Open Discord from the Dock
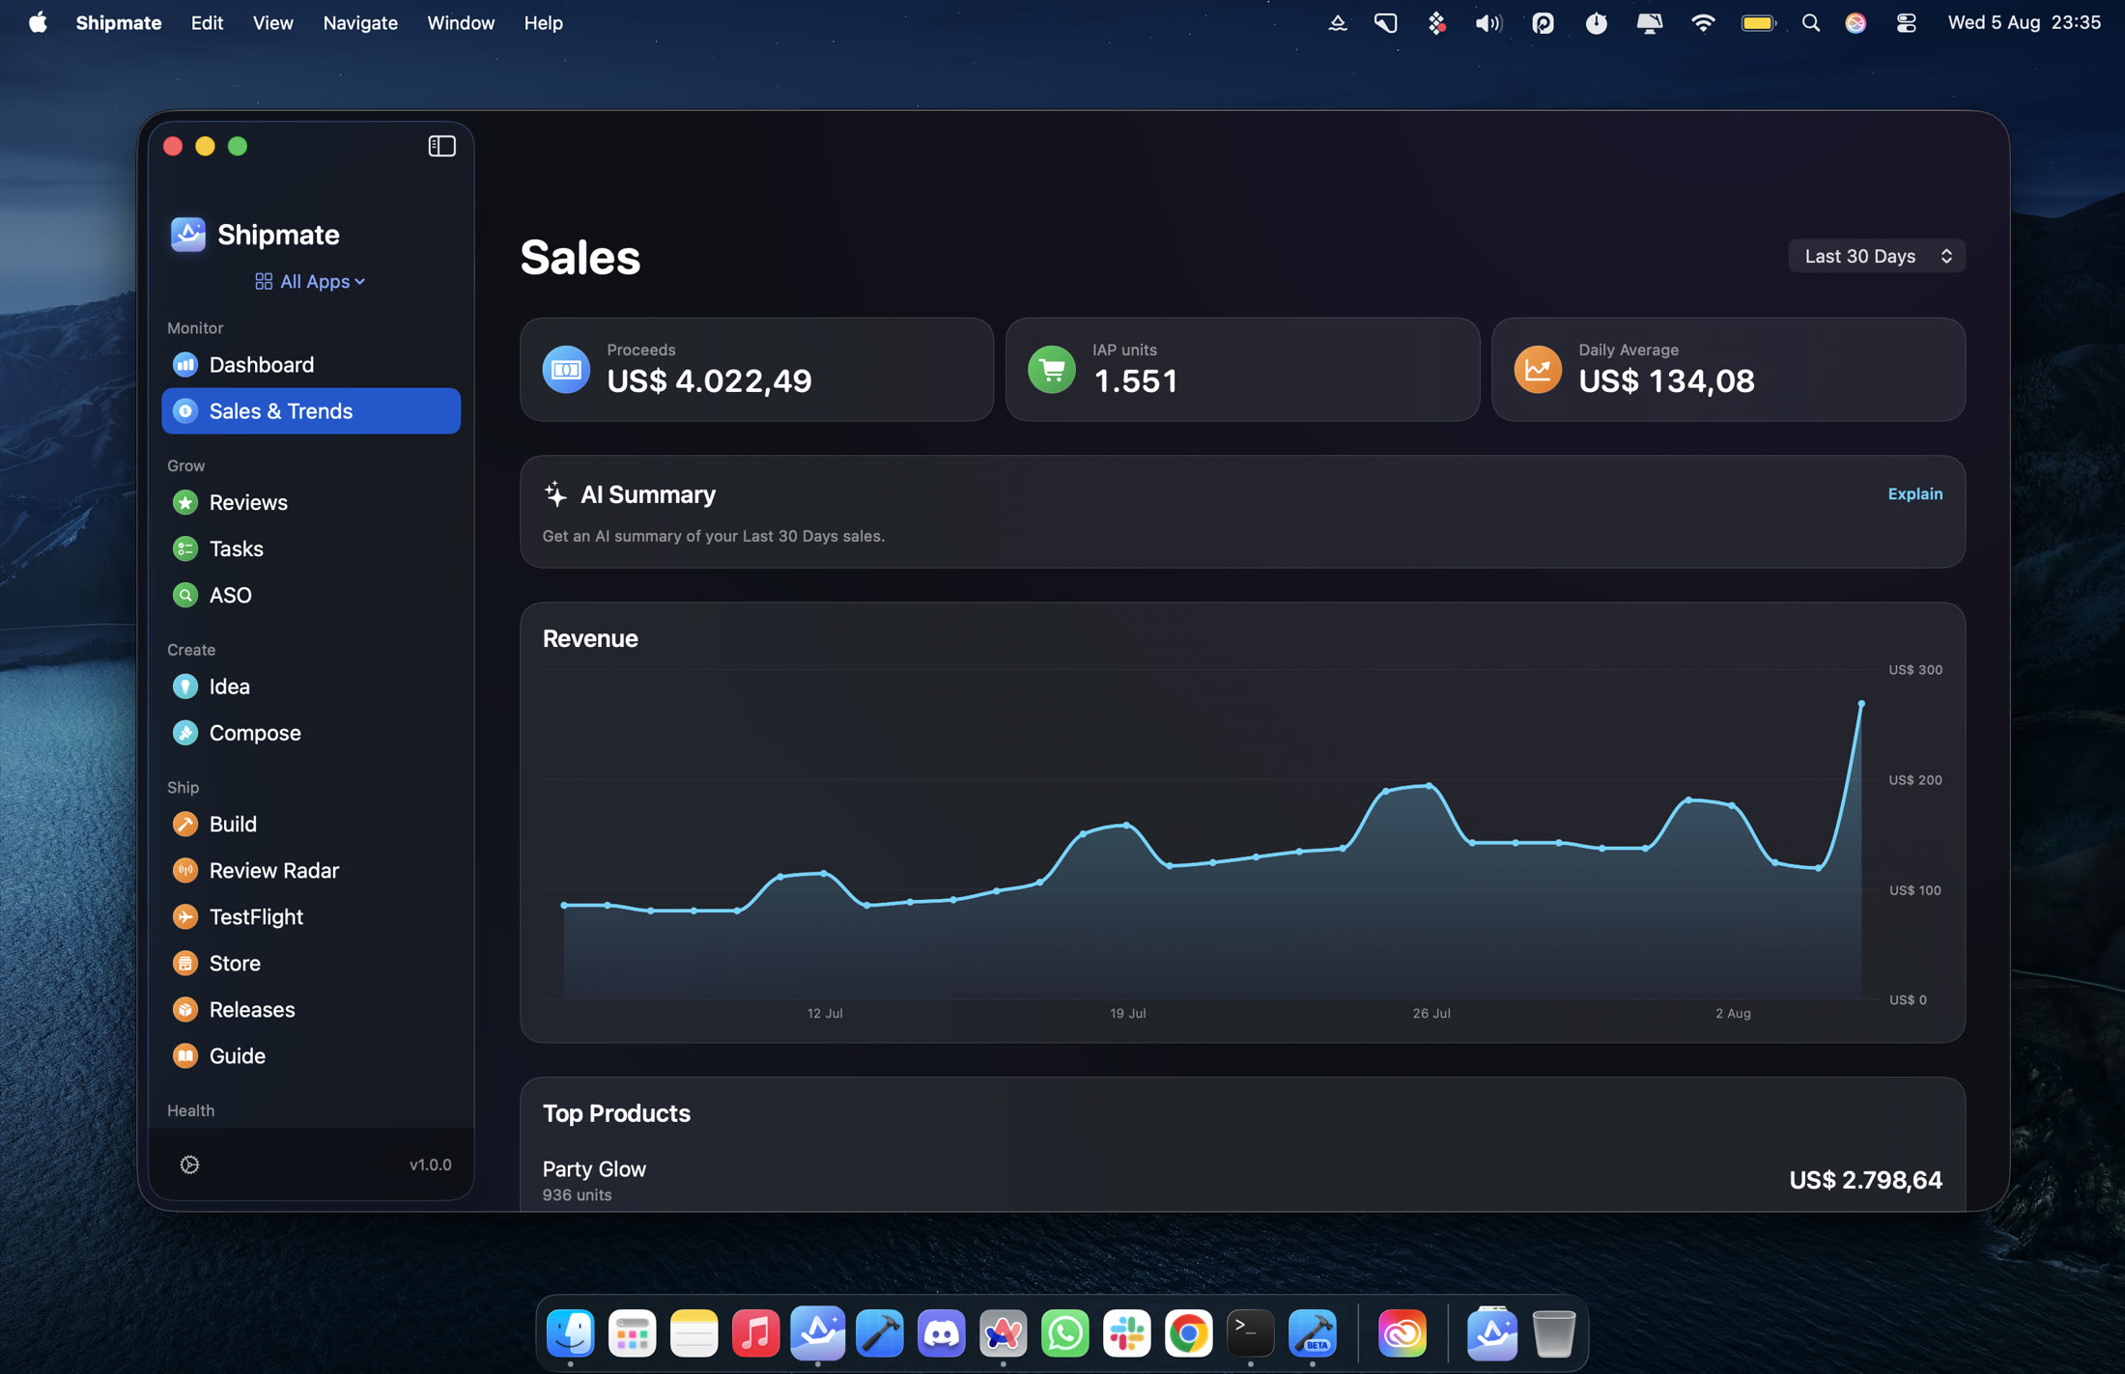Viewport: 2125px width, 1374px height. tap(942, 1333)
